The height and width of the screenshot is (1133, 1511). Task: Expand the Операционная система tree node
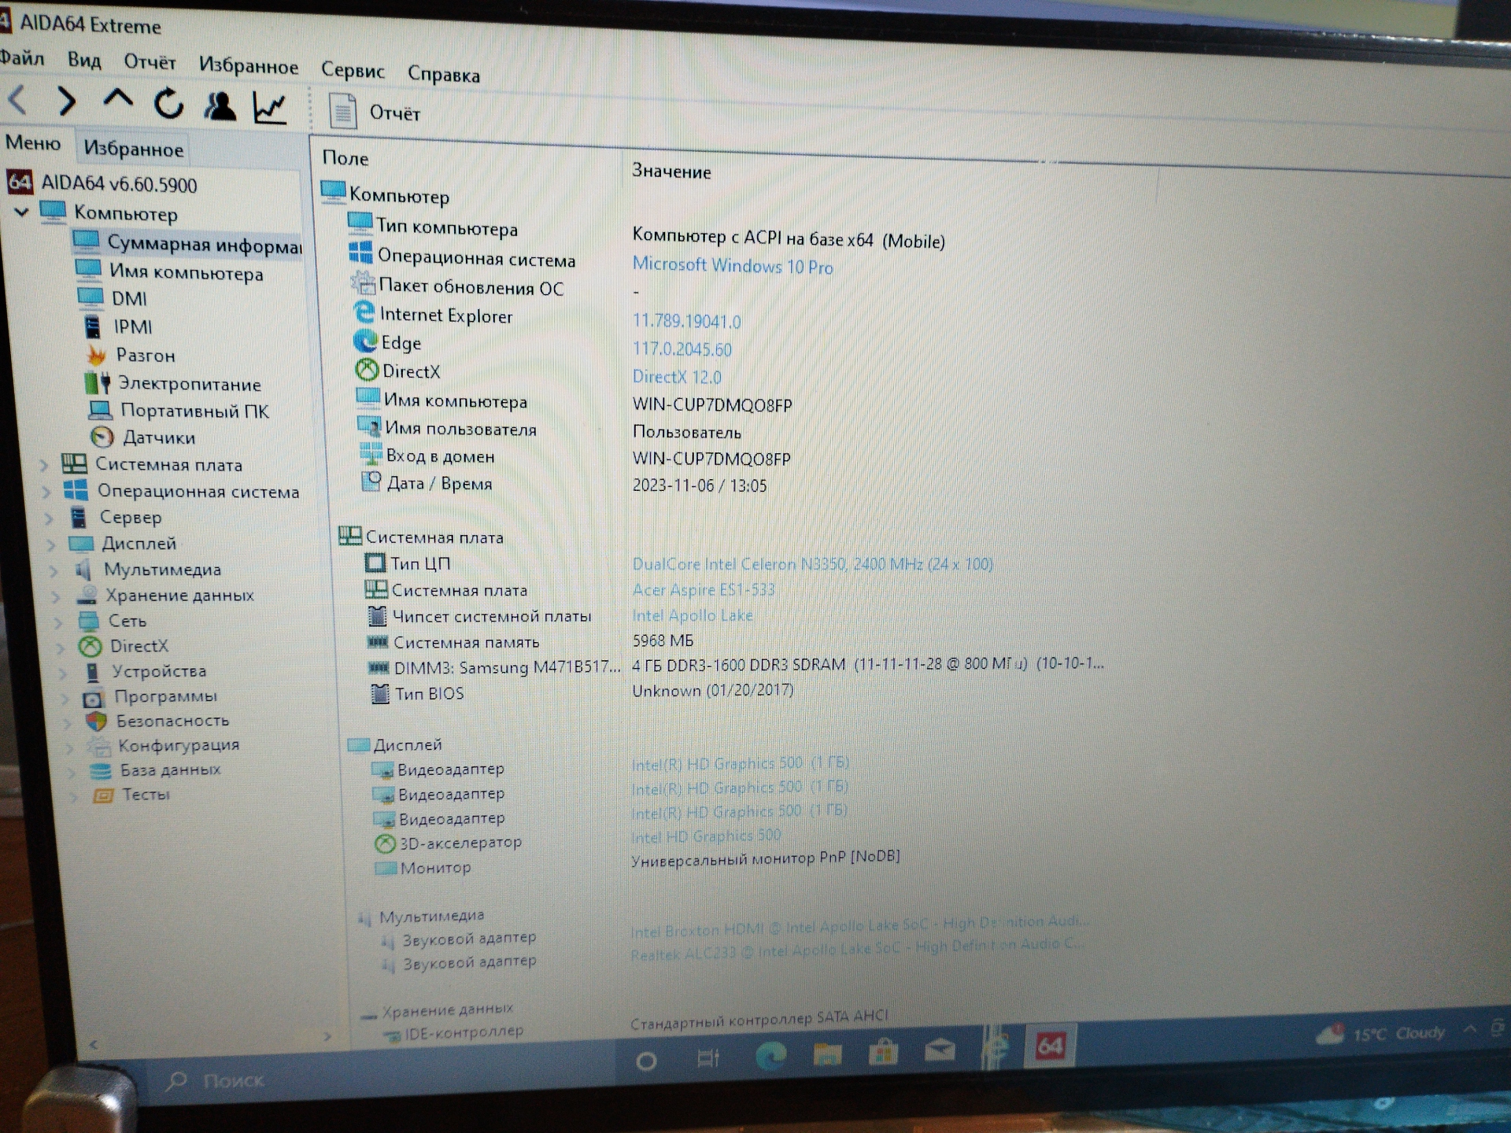tap(46, 492)
